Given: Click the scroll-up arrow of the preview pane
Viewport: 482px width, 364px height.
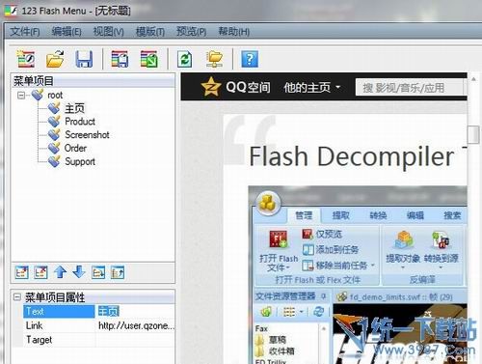Looking at the screenshot, I should pyautogui.click(x=473, y=79).
